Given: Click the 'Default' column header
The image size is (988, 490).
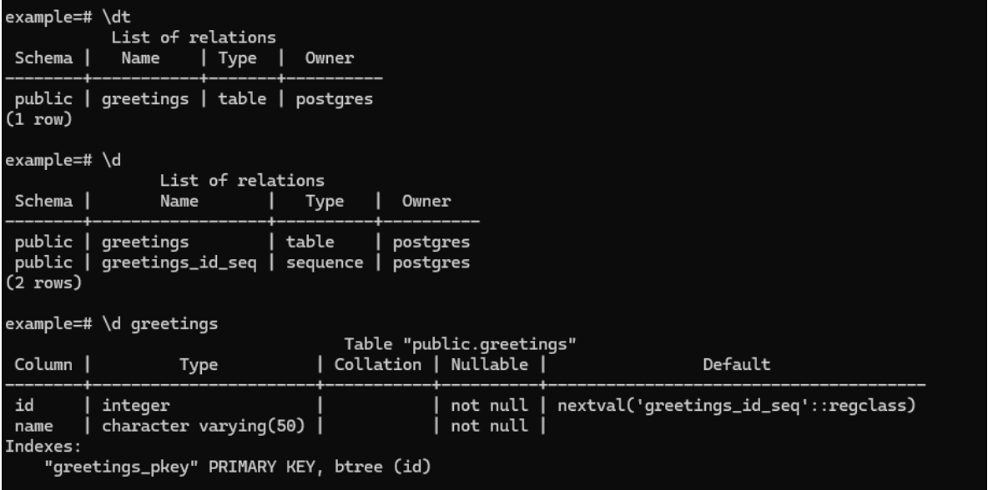Looking at the screenshot, I should 737,365.
